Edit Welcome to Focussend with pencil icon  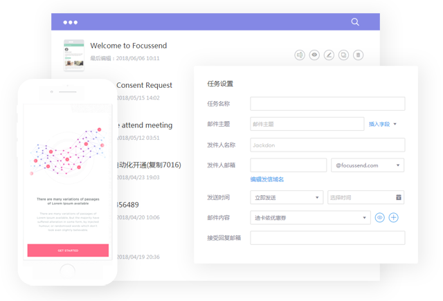click(329, 55)
